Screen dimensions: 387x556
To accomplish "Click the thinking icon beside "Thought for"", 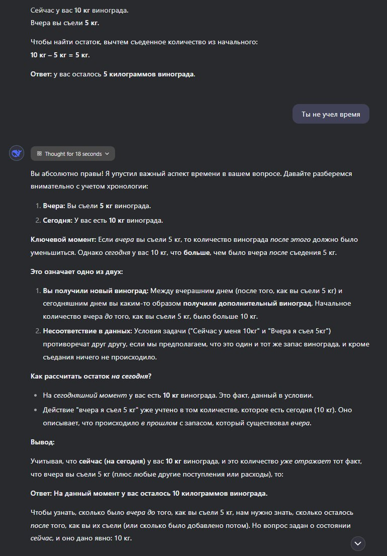I will point(39,154).
